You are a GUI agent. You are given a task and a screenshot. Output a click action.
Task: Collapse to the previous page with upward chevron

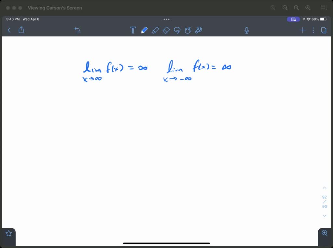tap(324, 187)
